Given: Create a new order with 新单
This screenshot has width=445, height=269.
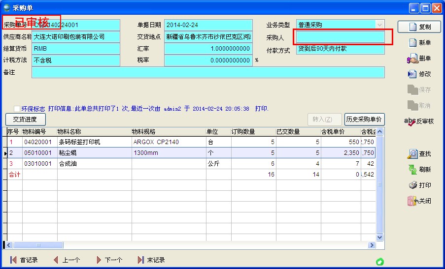Looking at the screenshot, I should coord(419,43).
